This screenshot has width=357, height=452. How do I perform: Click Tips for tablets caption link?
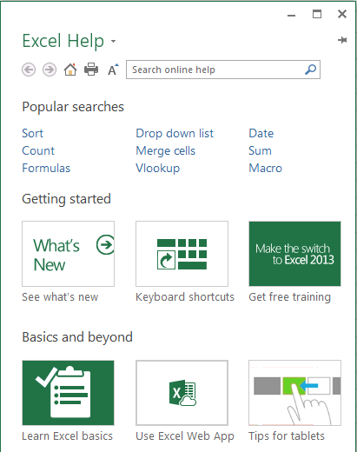pos(287,436)
